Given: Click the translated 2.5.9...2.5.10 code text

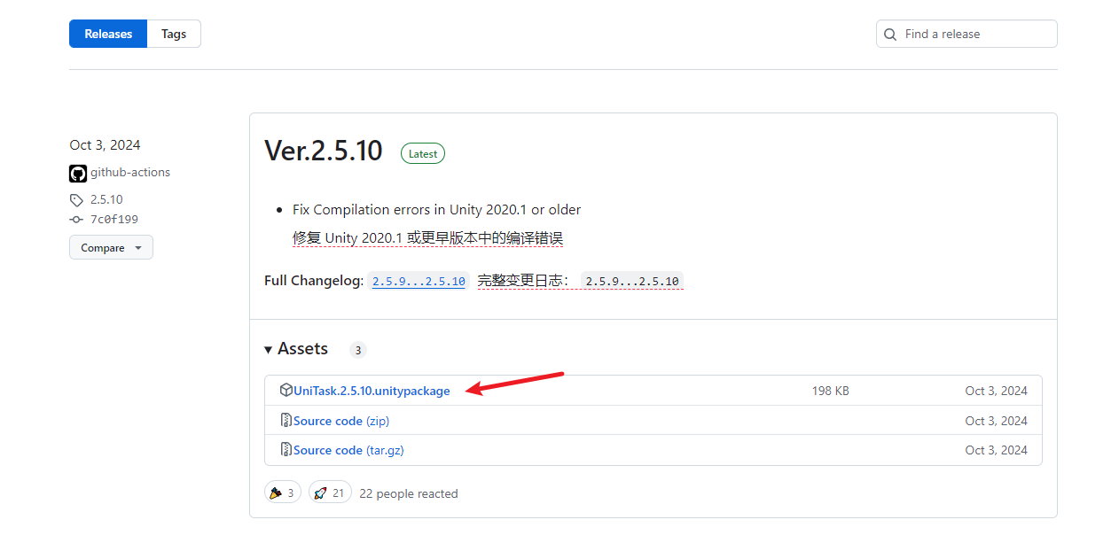Looking at the screenshot, I should coord(632,282).
